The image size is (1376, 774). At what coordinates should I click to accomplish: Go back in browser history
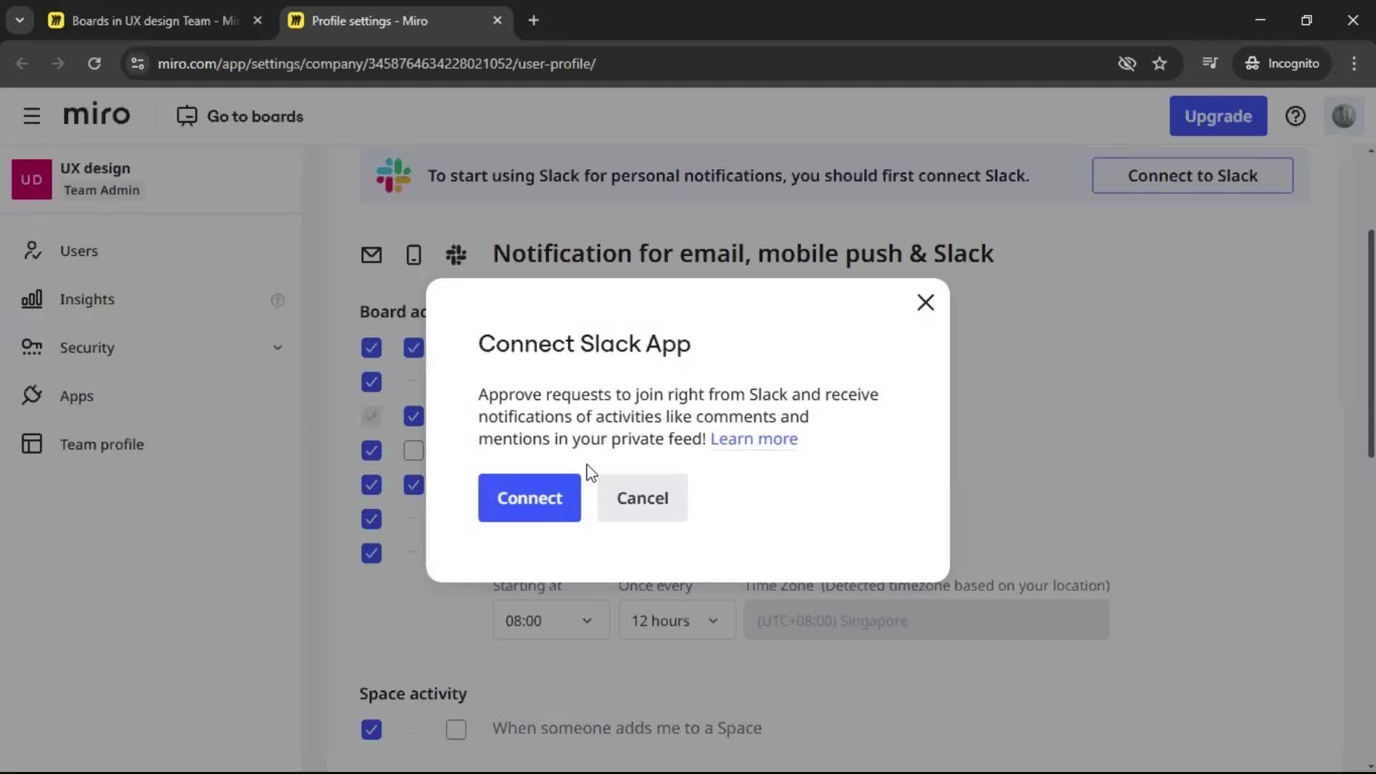coord(22,63)
